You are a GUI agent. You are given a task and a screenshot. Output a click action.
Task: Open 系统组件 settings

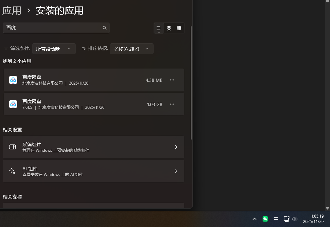(94, 147)
